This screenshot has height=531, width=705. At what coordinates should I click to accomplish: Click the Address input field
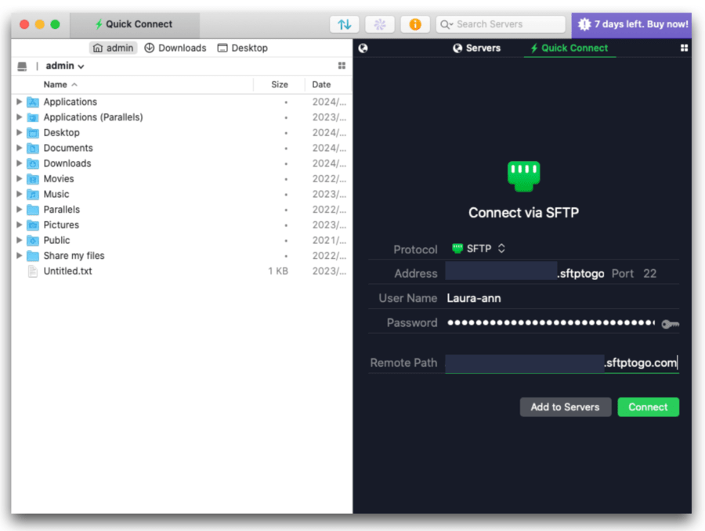[501, 273]
